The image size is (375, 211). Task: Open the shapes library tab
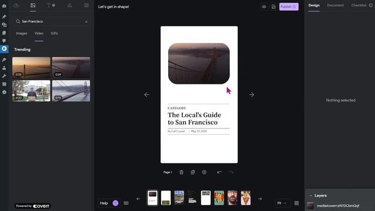click(x=69, y=5)
